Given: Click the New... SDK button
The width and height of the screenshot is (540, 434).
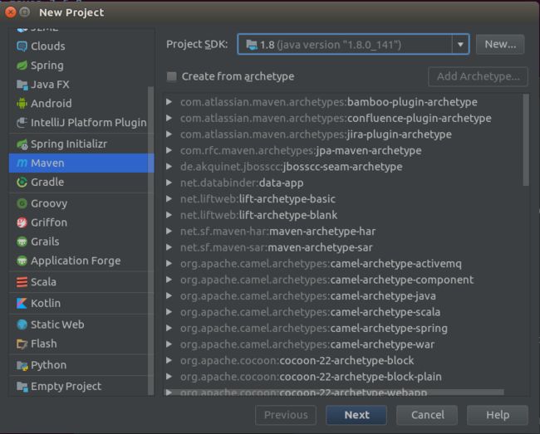Looking at the screenshot, I should [500, 44].
